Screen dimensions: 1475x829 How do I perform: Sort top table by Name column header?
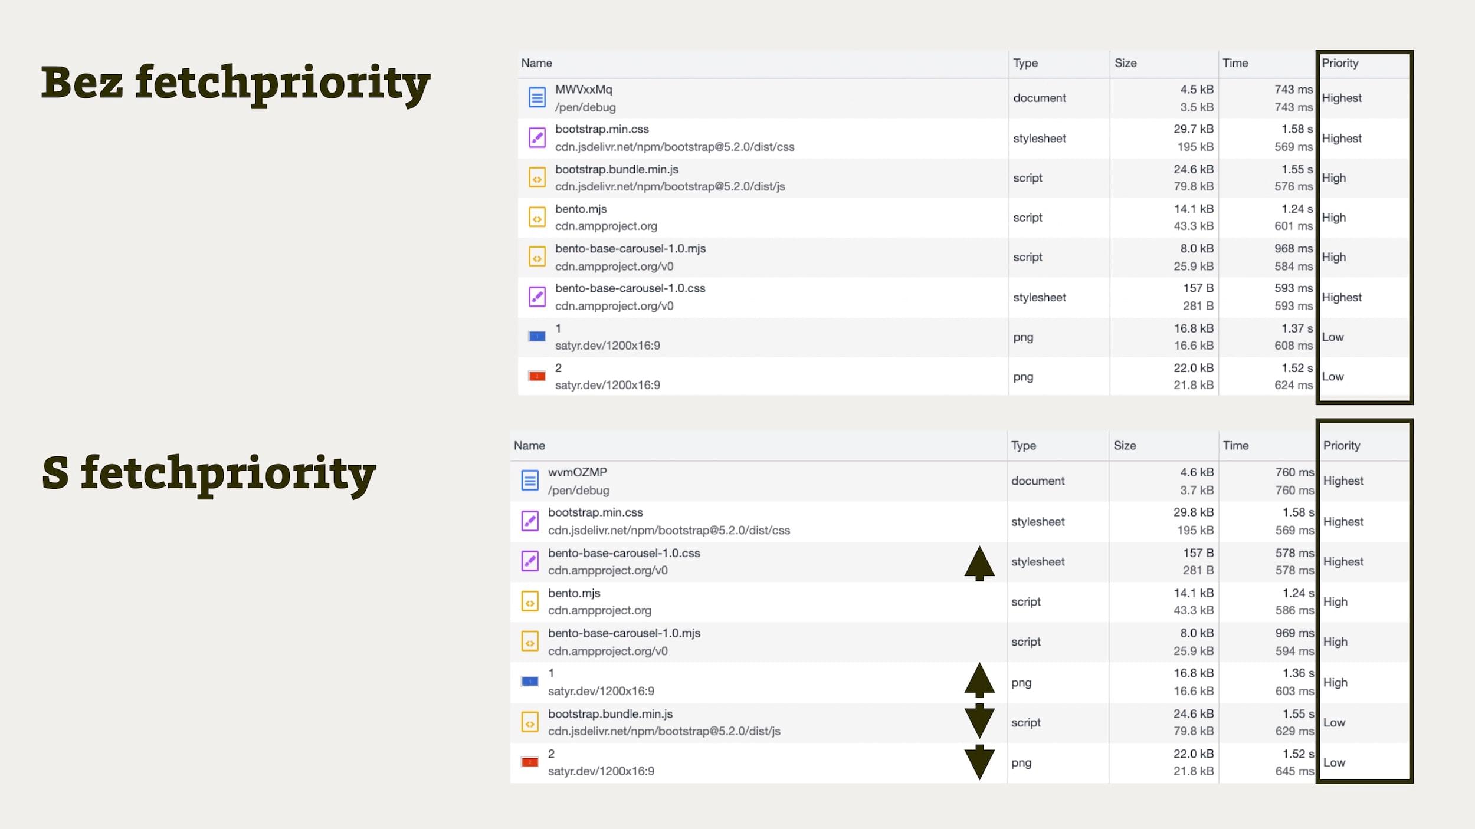tap(536, 63)
